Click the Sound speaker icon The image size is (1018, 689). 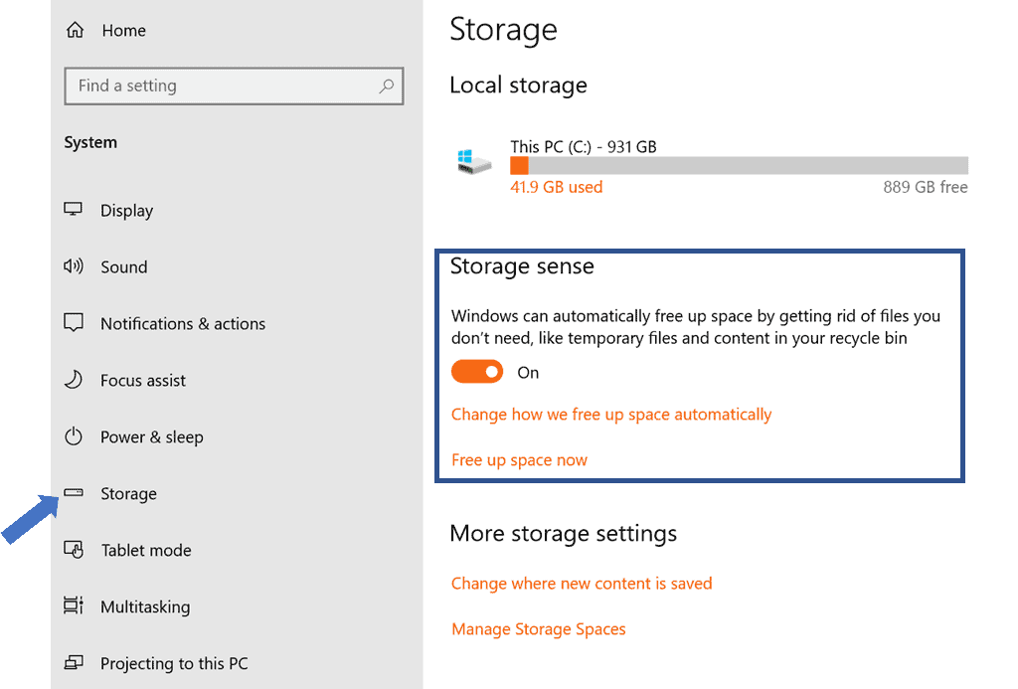(74, 266)
